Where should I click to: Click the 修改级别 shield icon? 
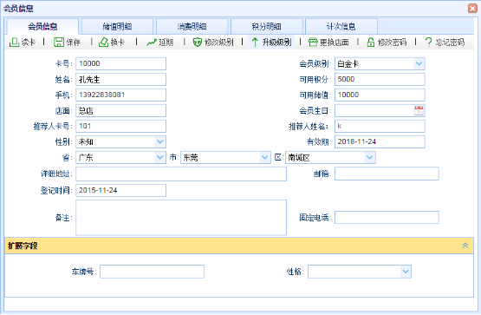(x=197, y=42)
